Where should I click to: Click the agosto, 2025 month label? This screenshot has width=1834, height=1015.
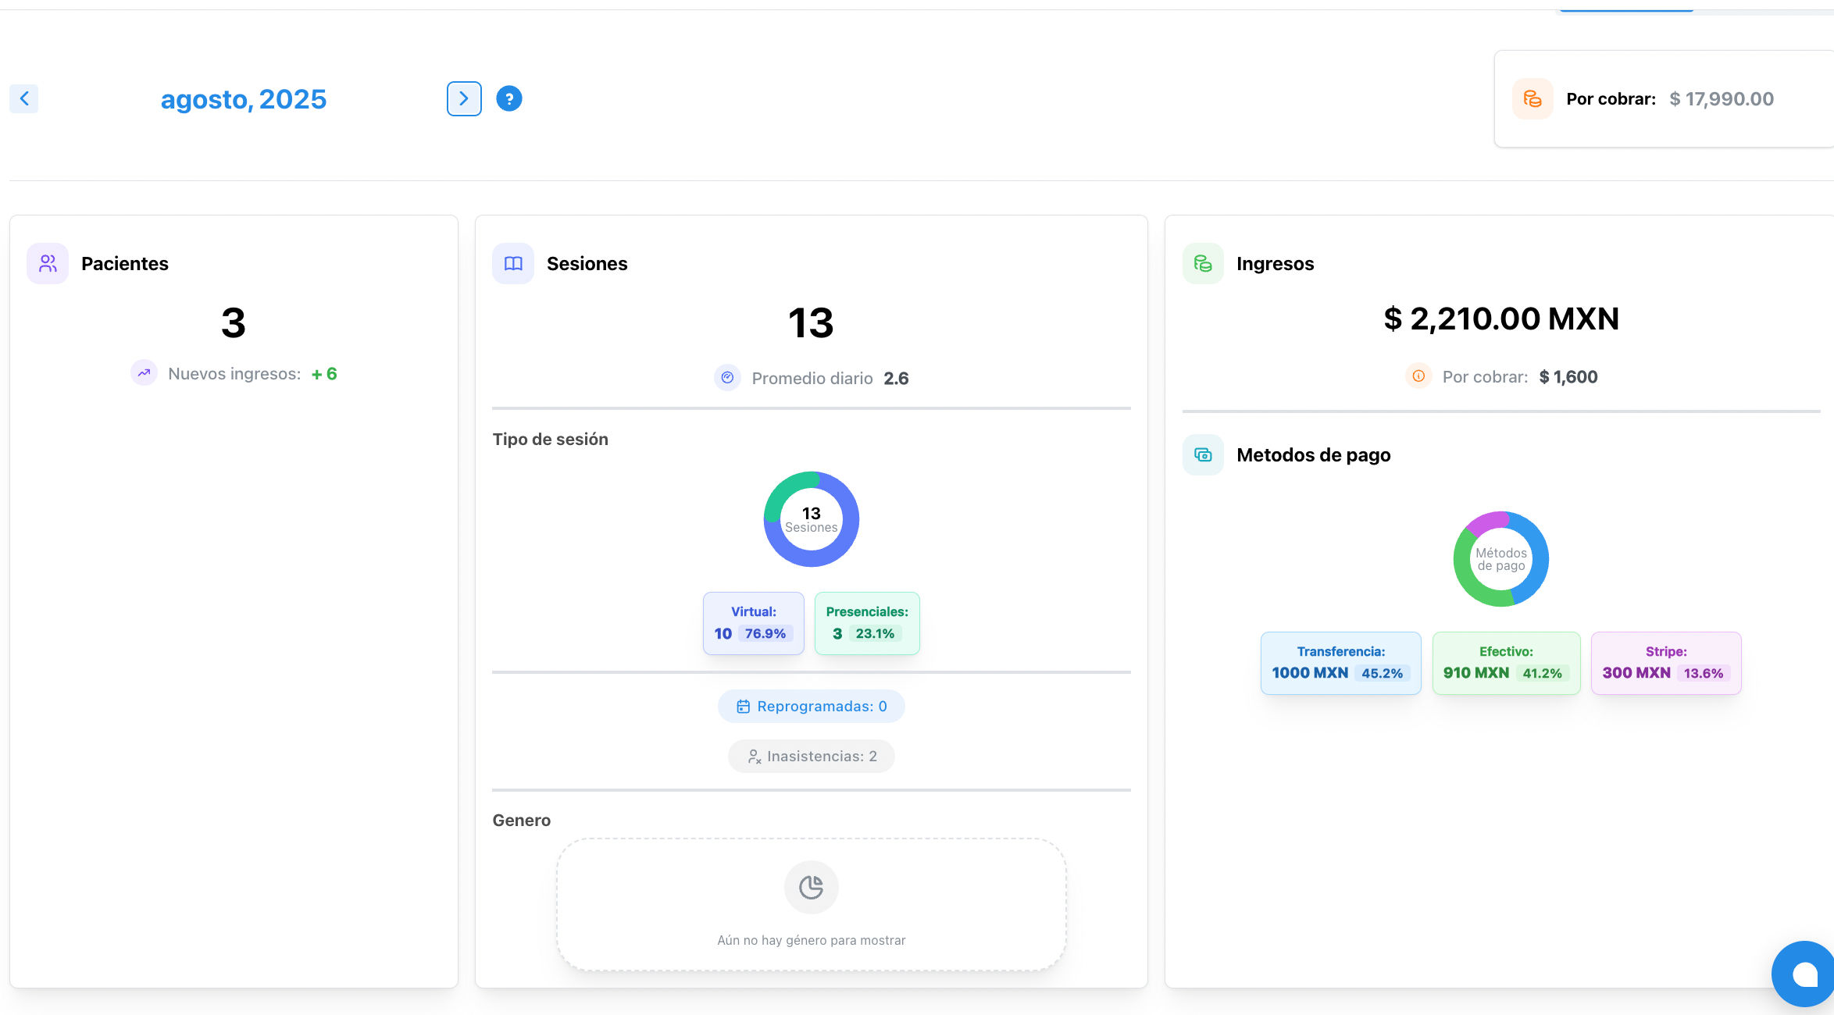(x=243, y=99)
